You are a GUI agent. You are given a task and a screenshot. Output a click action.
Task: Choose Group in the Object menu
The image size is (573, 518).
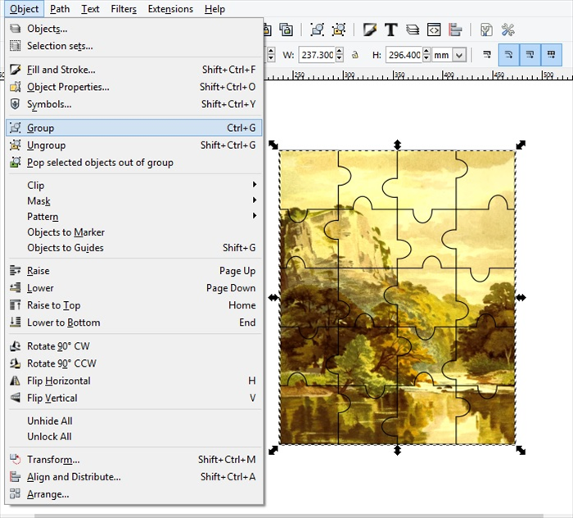[133, 128]
